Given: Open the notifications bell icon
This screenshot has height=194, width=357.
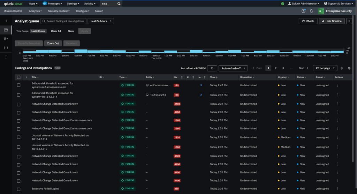Looking at the screenshot, I should 311,11.
